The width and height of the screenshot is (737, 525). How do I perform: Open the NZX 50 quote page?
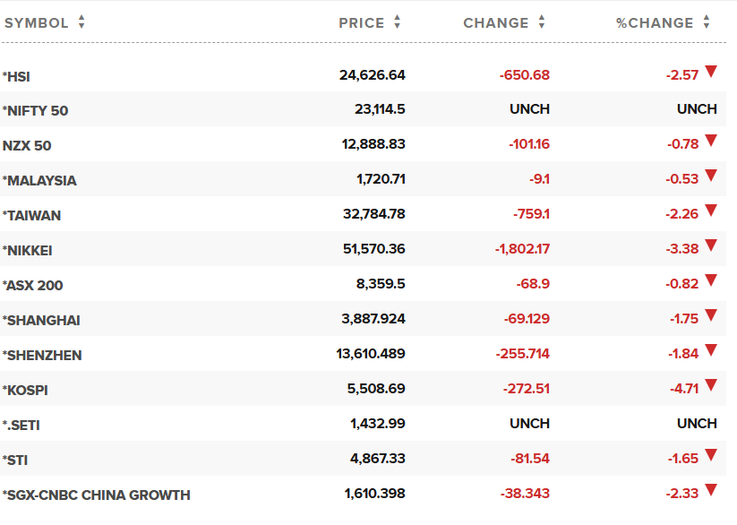27,146
